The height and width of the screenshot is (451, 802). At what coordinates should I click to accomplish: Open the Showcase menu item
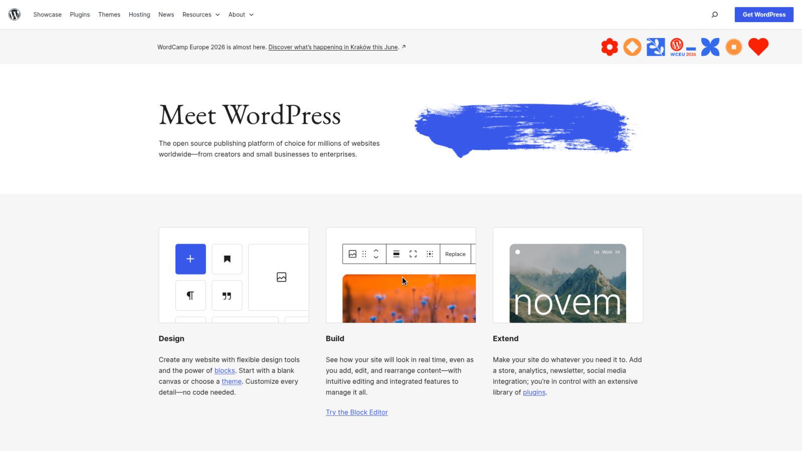48,15
